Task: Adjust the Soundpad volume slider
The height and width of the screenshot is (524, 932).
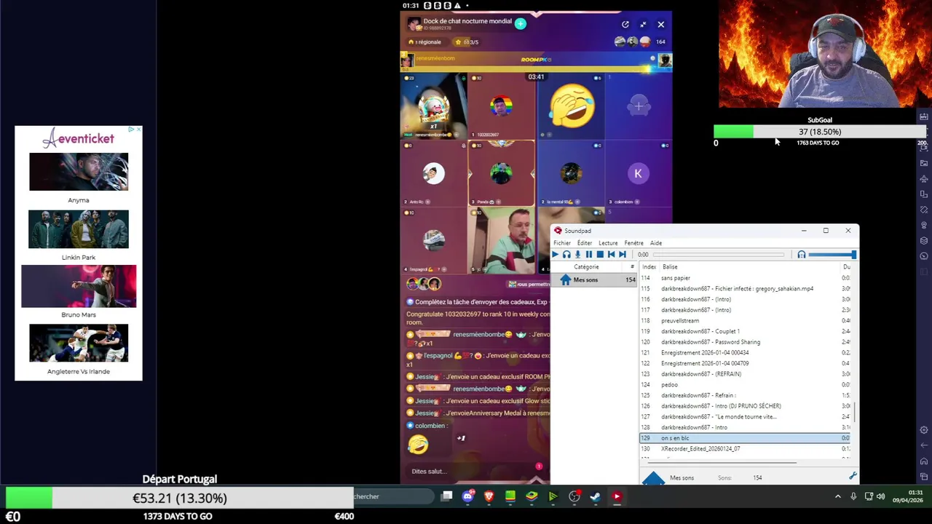Action: tap(832, 255)
